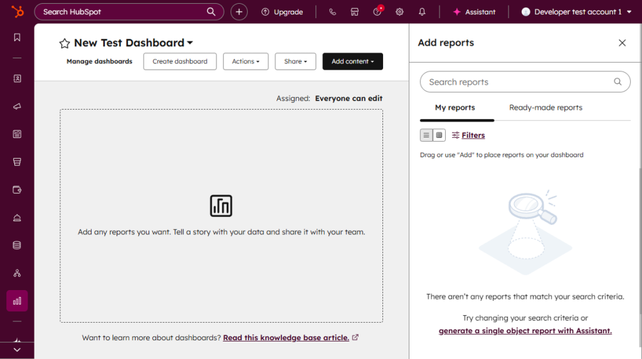Screen dimensions: 642x359
Task: Click the plus quick-create button
Action: click(239, 12)
